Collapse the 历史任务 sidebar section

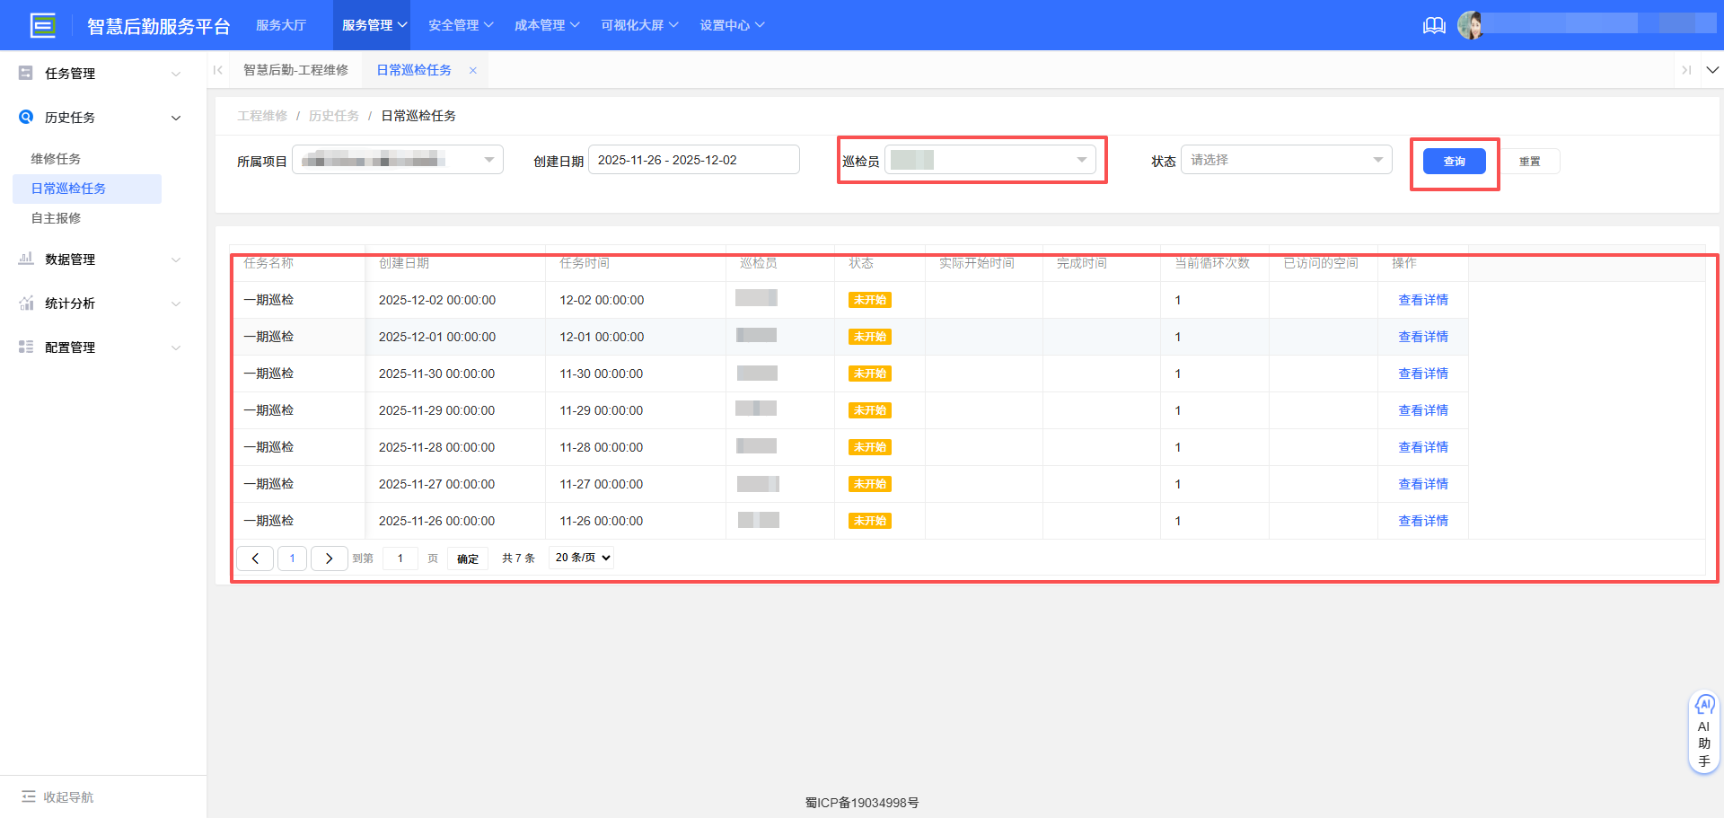pos(176,117)
